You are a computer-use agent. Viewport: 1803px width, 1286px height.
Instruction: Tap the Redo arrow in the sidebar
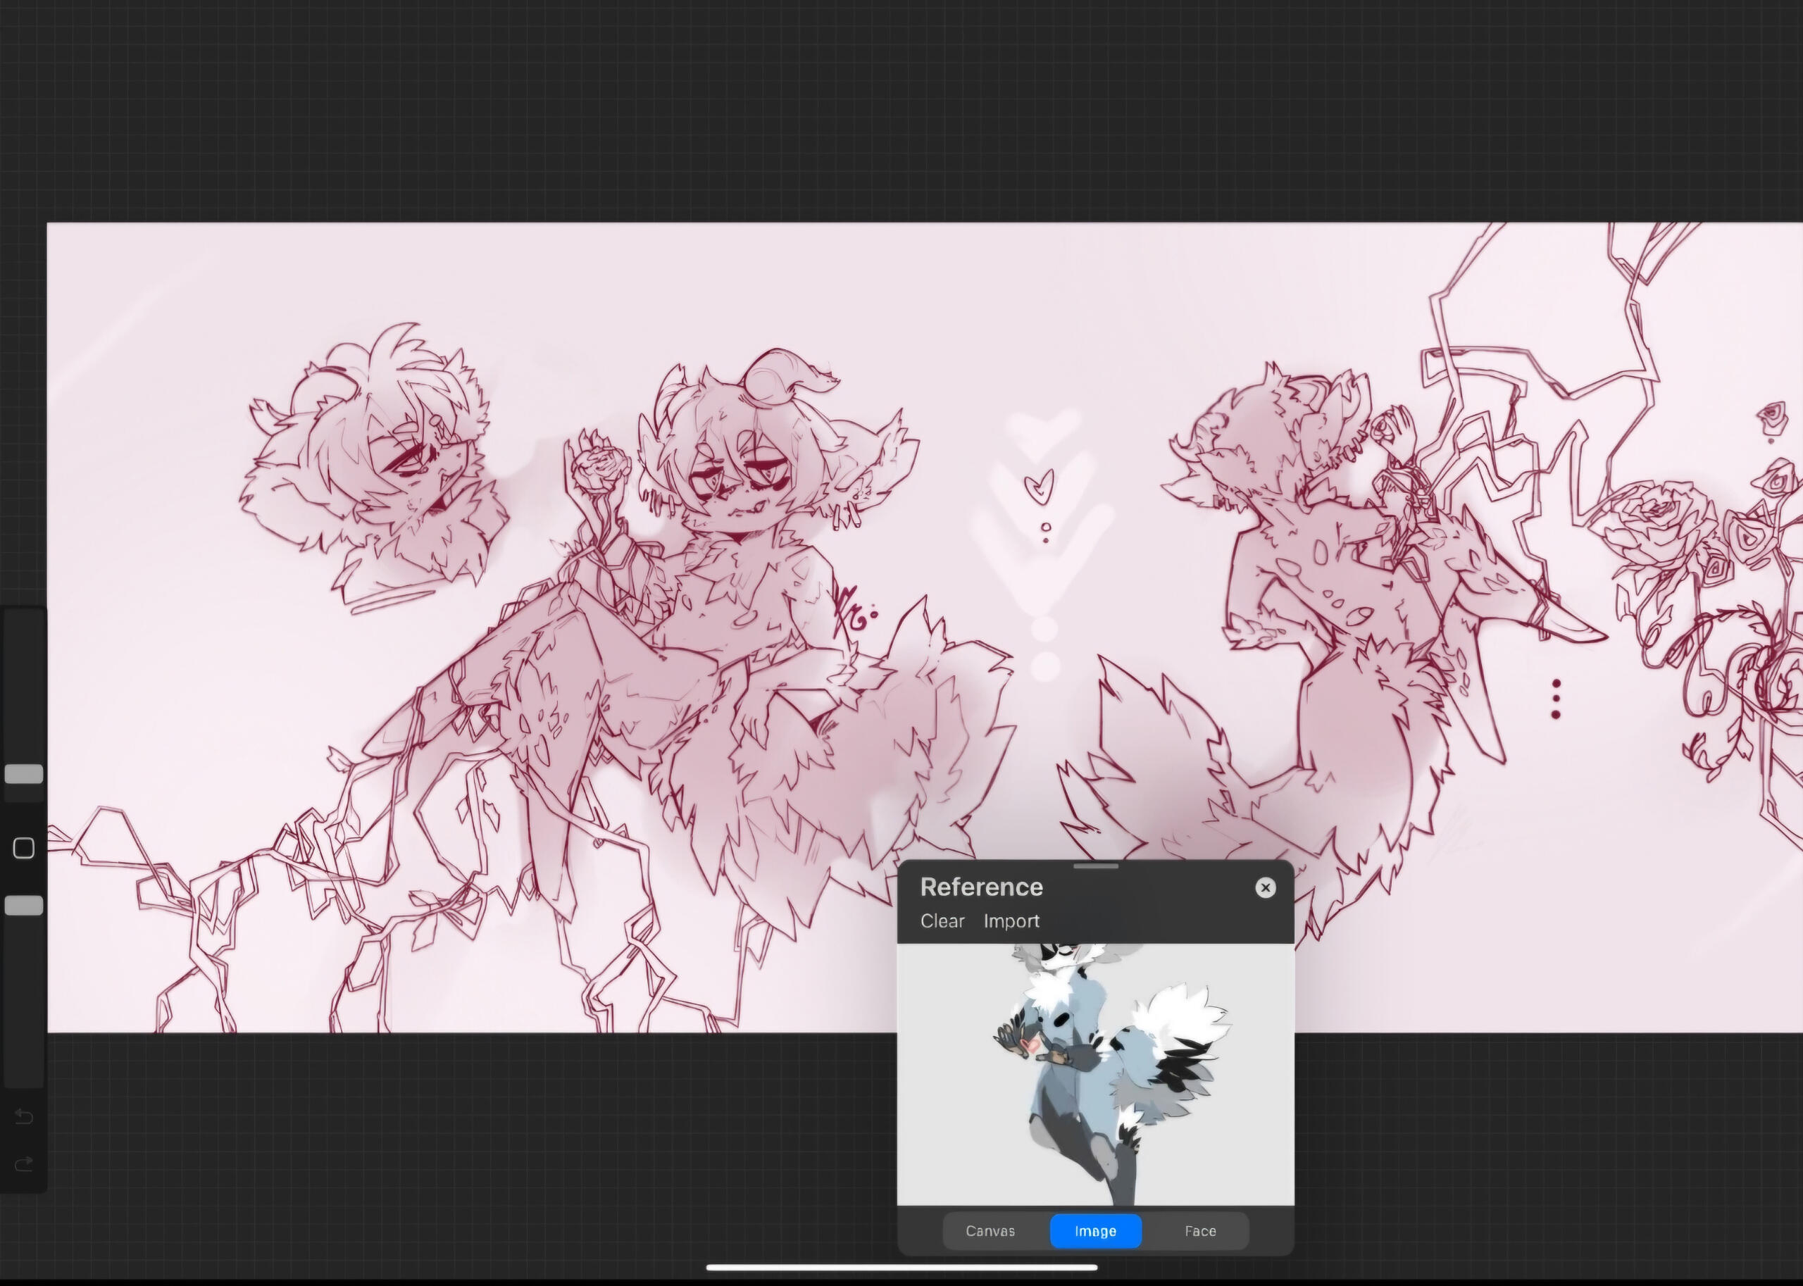point(24,1163)
